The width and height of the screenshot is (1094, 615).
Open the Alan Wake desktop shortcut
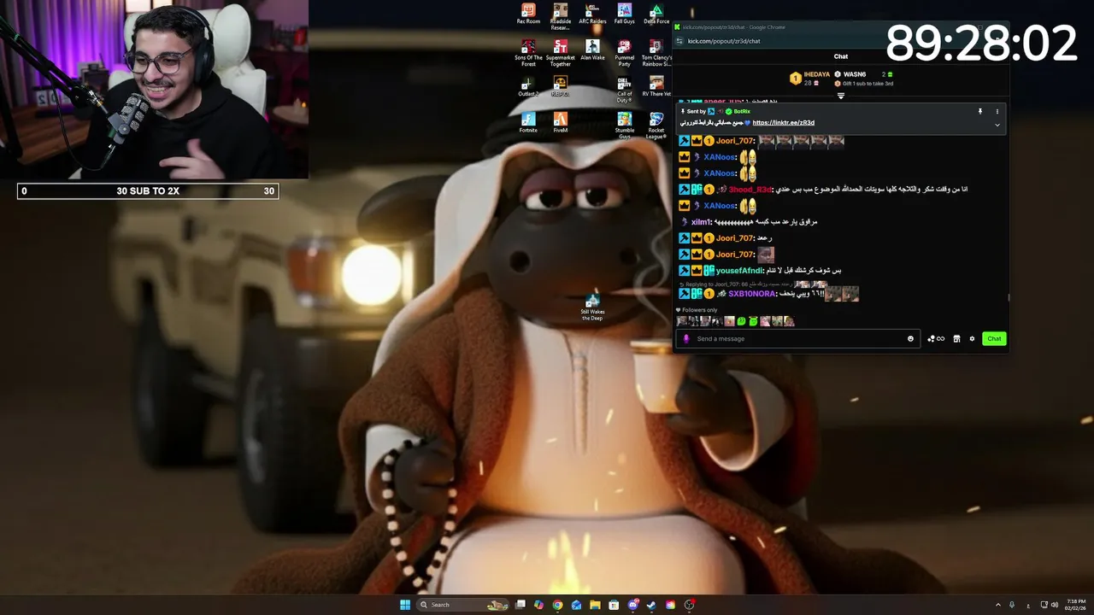click(x=592, y=50)
